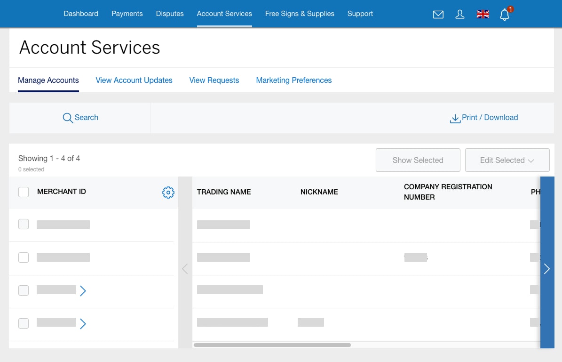
Task: Switch to View Requests tab
Action: (x=214, y=80)
